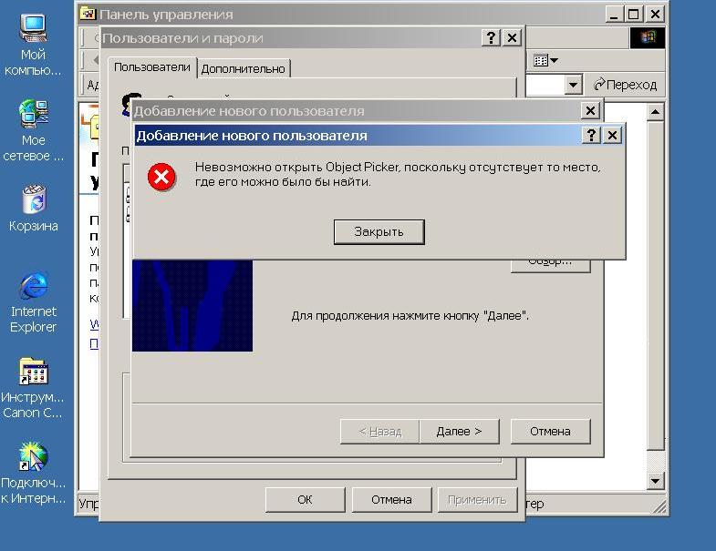
Task: Click the wizard blue banner image
Action: click(x=192, y=306)
